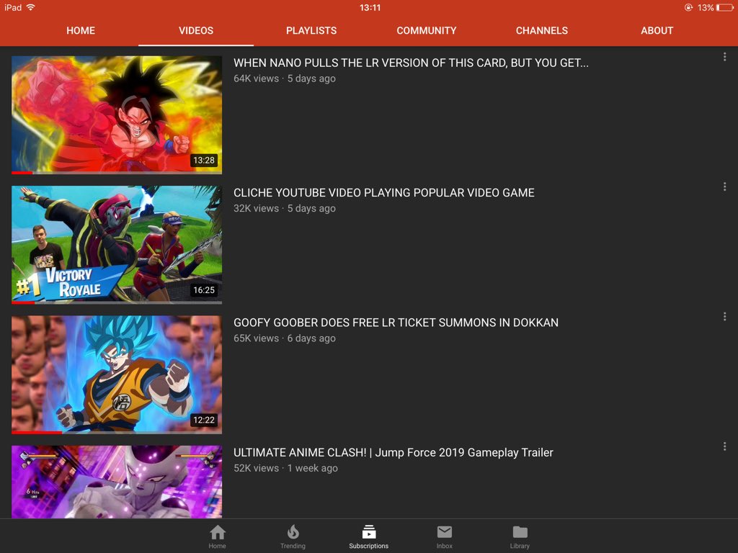Screen dimensions: 738x553
Task: Tap the '52K views · 1 week ago' text
Action: tap(285, 468)
